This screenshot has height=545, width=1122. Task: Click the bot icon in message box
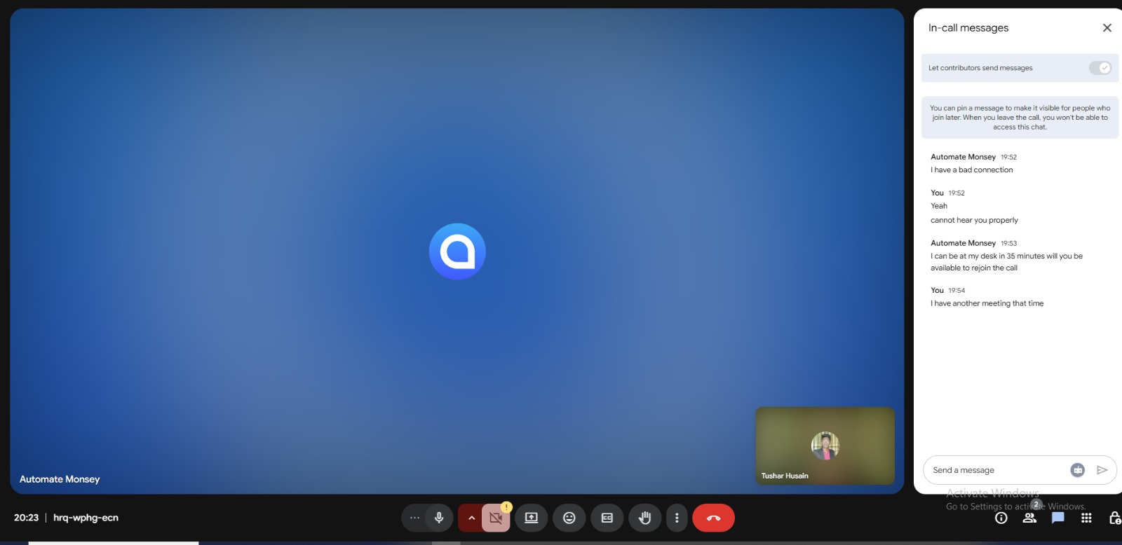click(1078, 470)
